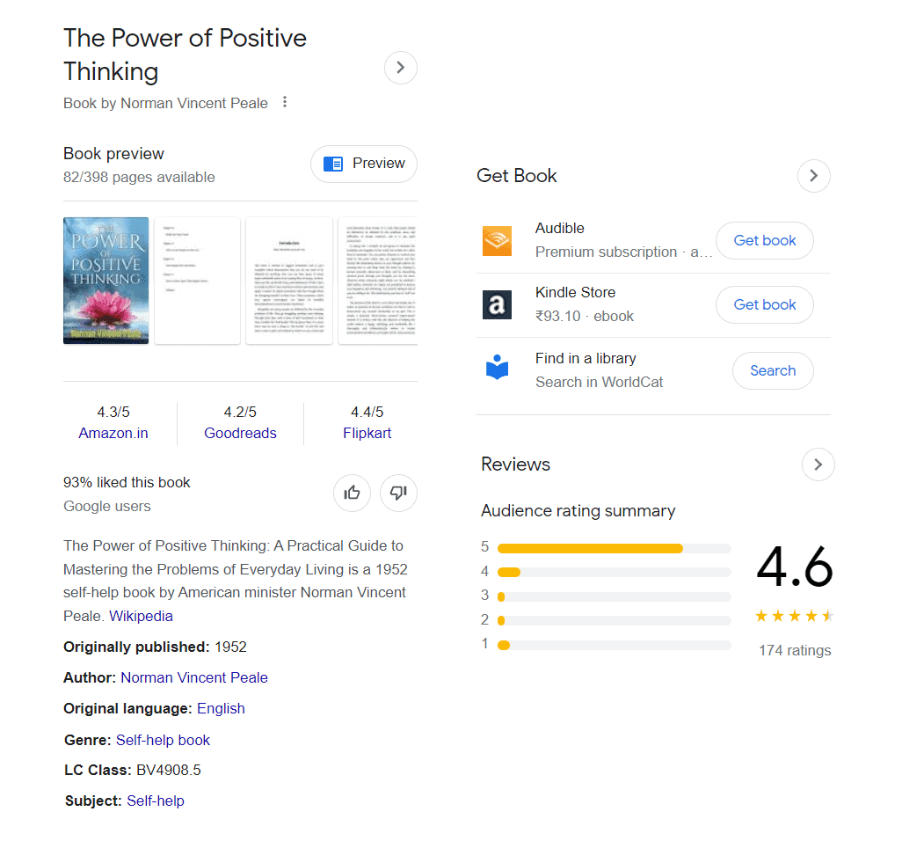Open the Goodreads rating link
902x841 pixels.
click(x=241, y=433)
